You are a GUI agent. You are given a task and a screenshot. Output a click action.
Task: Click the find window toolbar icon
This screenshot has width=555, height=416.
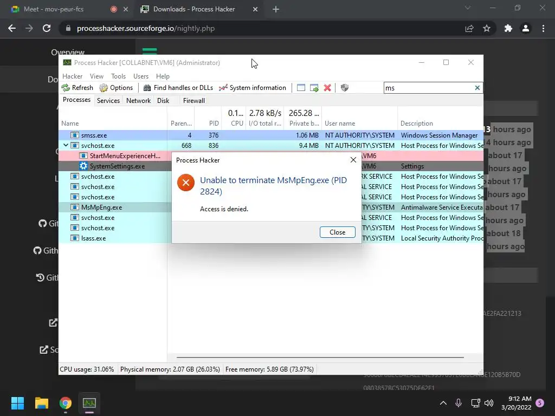(x=301, y=88)
